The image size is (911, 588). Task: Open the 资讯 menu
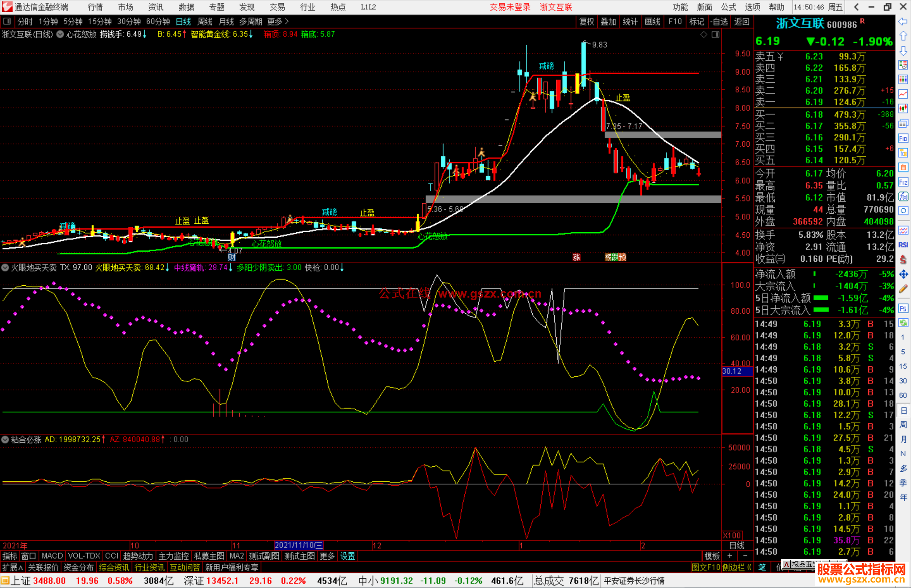(156, 7)
